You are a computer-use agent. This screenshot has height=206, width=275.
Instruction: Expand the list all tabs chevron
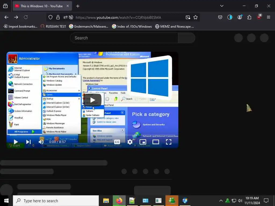222,6
